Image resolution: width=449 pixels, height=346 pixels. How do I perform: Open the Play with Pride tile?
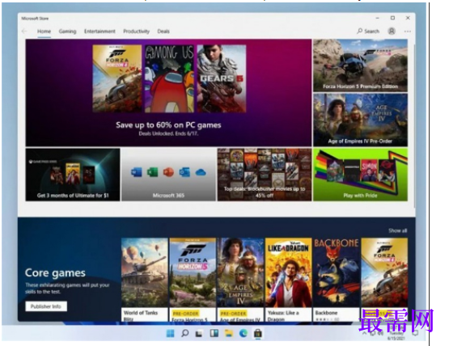pyautogui.click(x=360, y=175)
